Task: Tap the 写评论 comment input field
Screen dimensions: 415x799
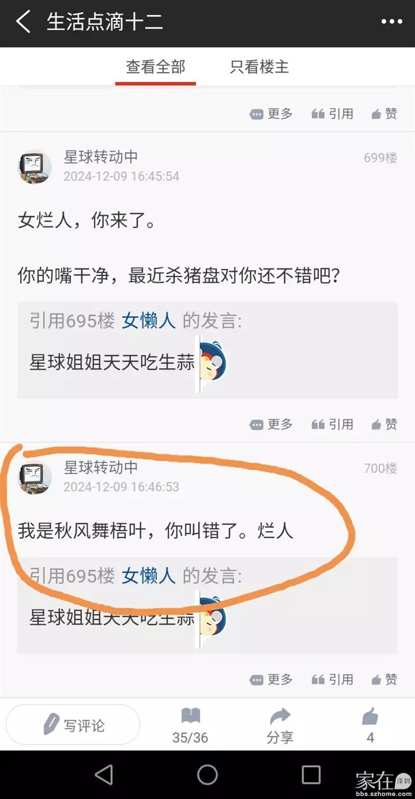Action: (x=73, y=725)
